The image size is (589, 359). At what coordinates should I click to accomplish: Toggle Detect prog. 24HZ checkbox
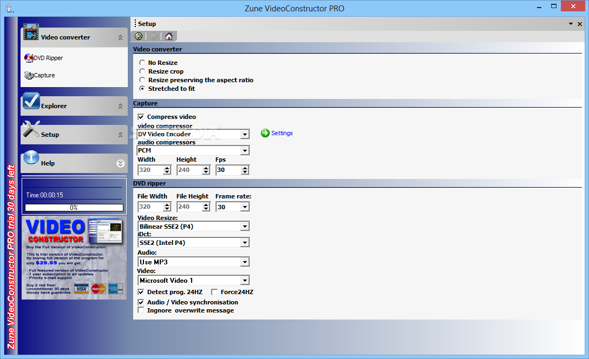tap(141, 292)
